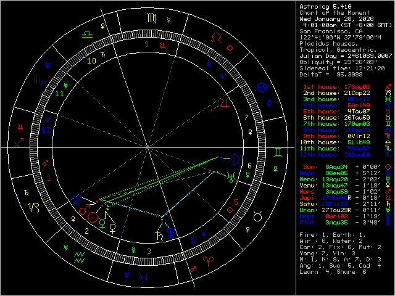Click the large Libra glyph on the outer ring
395x296 pixels.
(x=88, y=35)
